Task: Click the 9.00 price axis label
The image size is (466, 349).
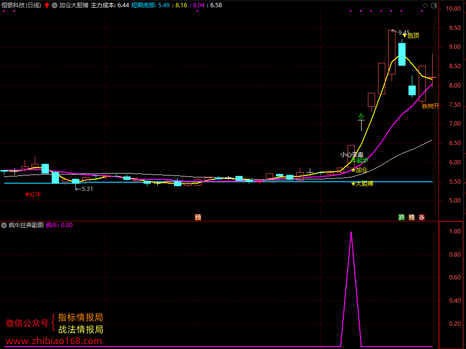Action: click(x=455, y=47)
